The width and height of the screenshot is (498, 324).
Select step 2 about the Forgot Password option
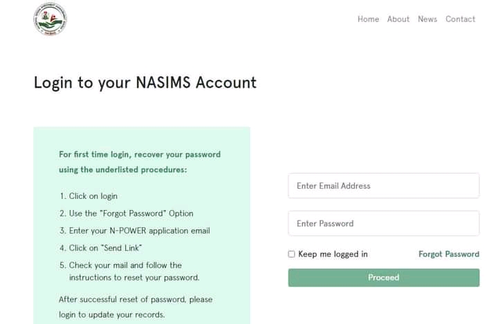127,213
